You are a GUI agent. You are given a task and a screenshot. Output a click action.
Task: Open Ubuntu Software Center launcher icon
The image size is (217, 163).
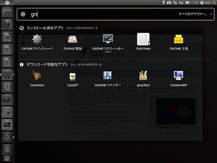pos(7,75)
